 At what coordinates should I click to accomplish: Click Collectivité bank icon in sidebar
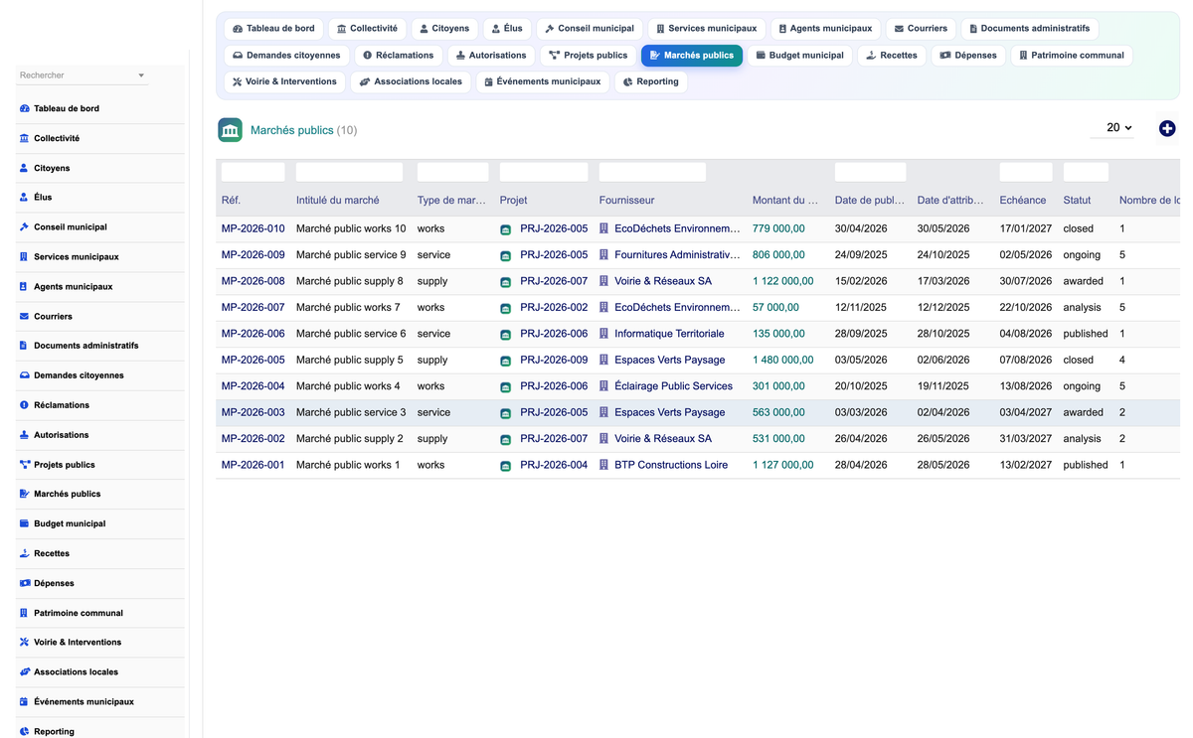(25, 138)
